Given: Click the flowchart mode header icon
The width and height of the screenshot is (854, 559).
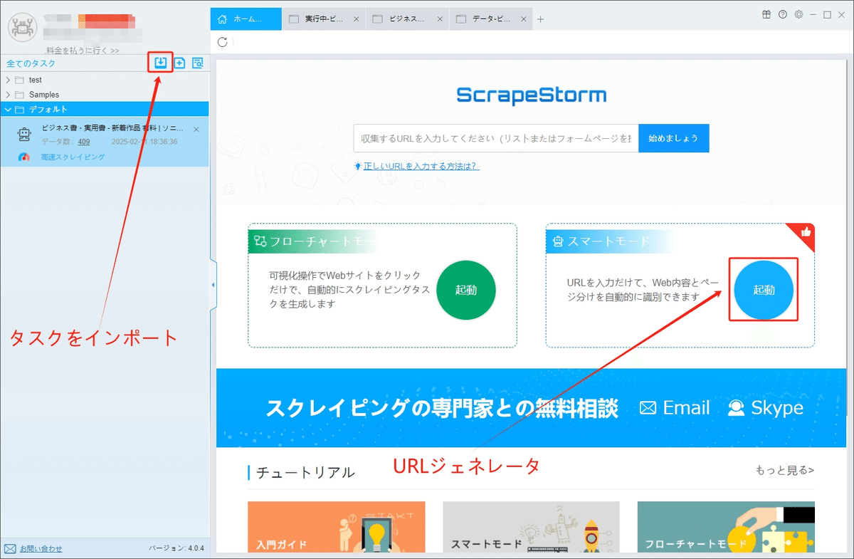Looking at the screenshot, I should tap(260, 241).
